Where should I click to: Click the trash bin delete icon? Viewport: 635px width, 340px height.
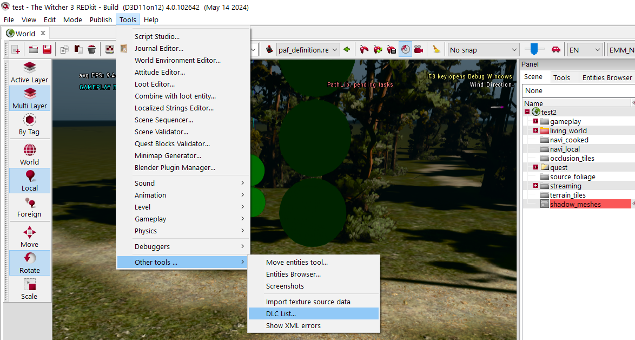pos(92,50)
